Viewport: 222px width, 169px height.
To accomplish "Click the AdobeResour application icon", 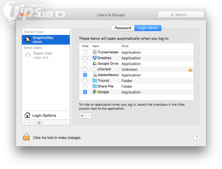I will point(95,75).
